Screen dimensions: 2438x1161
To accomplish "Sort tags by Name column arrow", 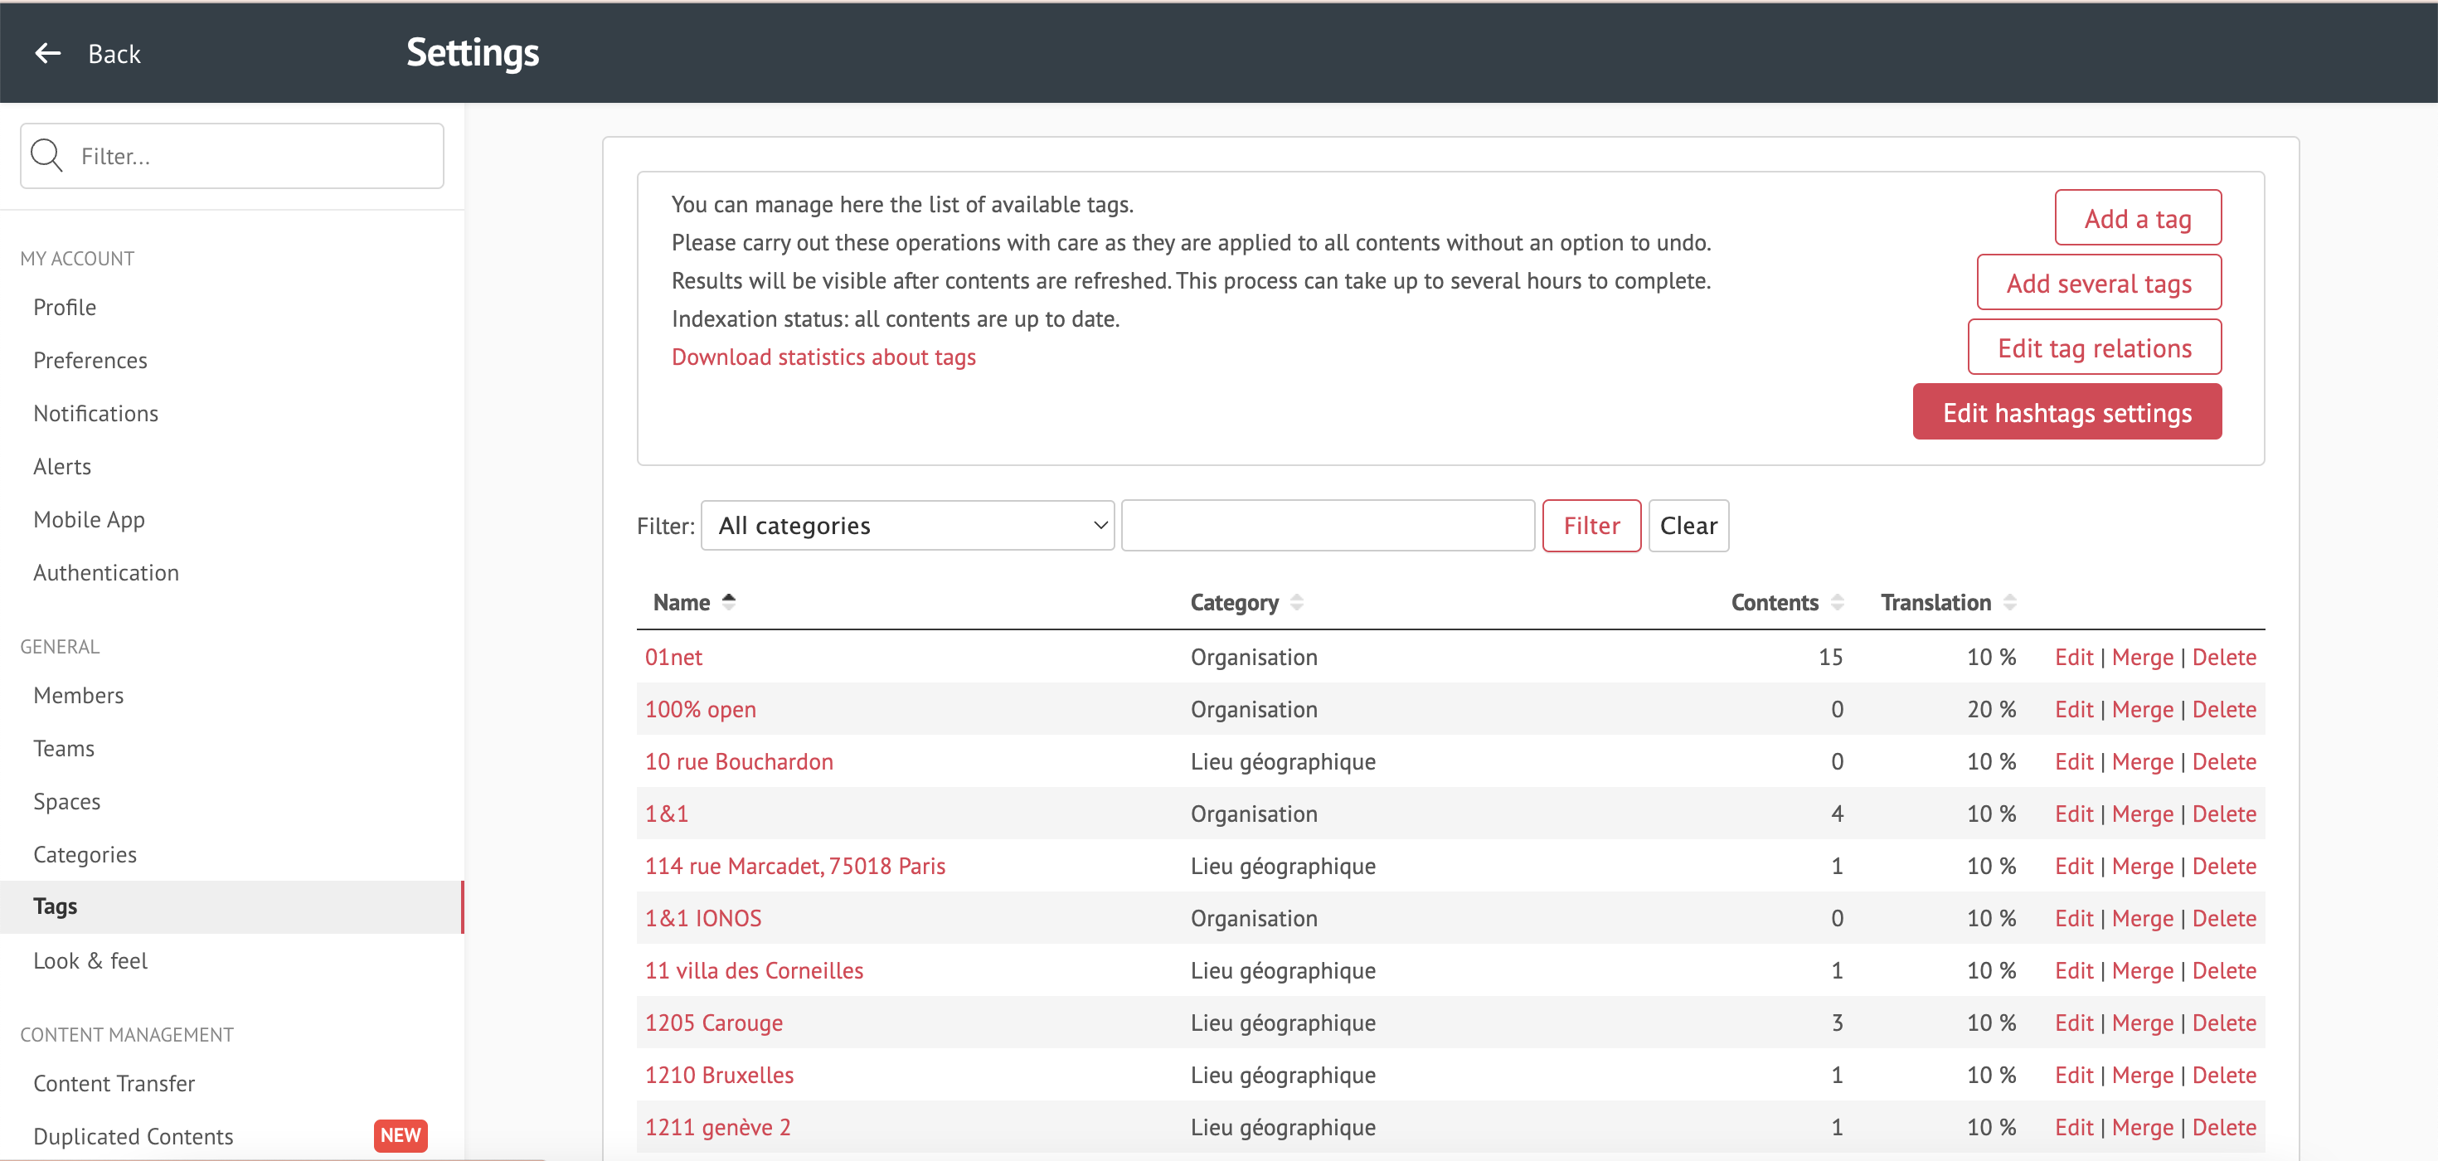I will tap(729, 602).
